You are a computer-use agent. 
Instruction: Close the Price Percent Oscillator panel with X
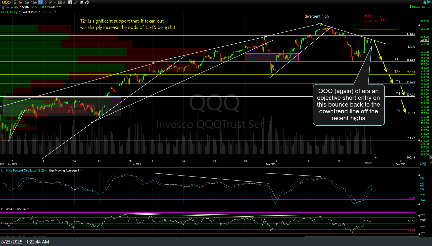point(2,170)
